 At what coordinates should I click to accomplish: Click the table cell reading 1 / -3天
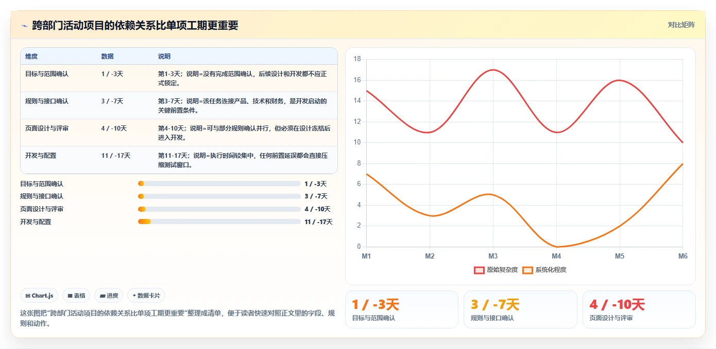point(112,74)
